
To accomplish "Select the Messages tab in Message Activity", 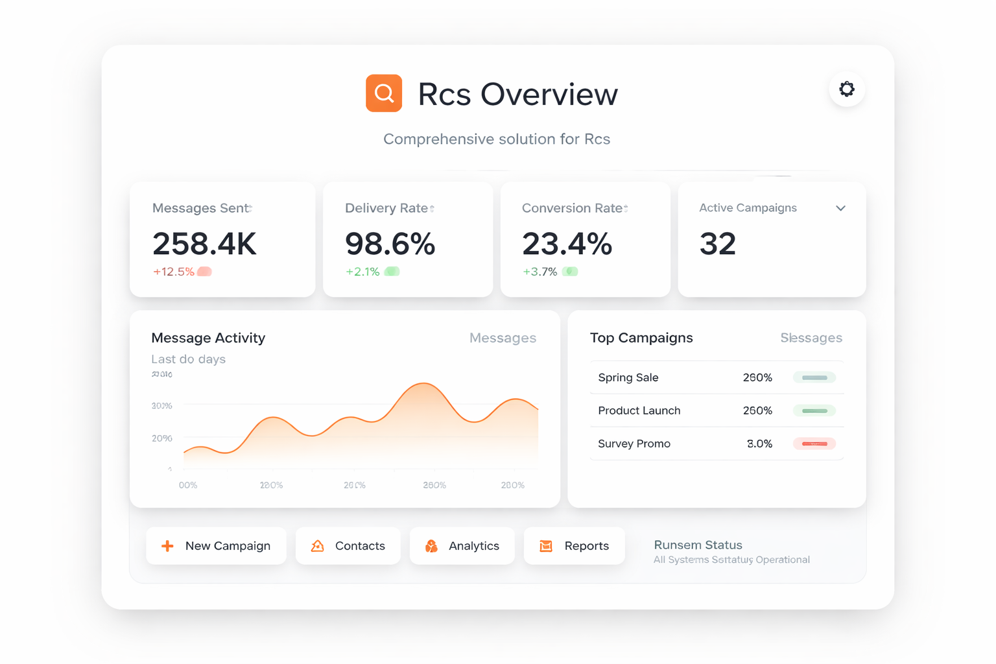I will [503, 338].
